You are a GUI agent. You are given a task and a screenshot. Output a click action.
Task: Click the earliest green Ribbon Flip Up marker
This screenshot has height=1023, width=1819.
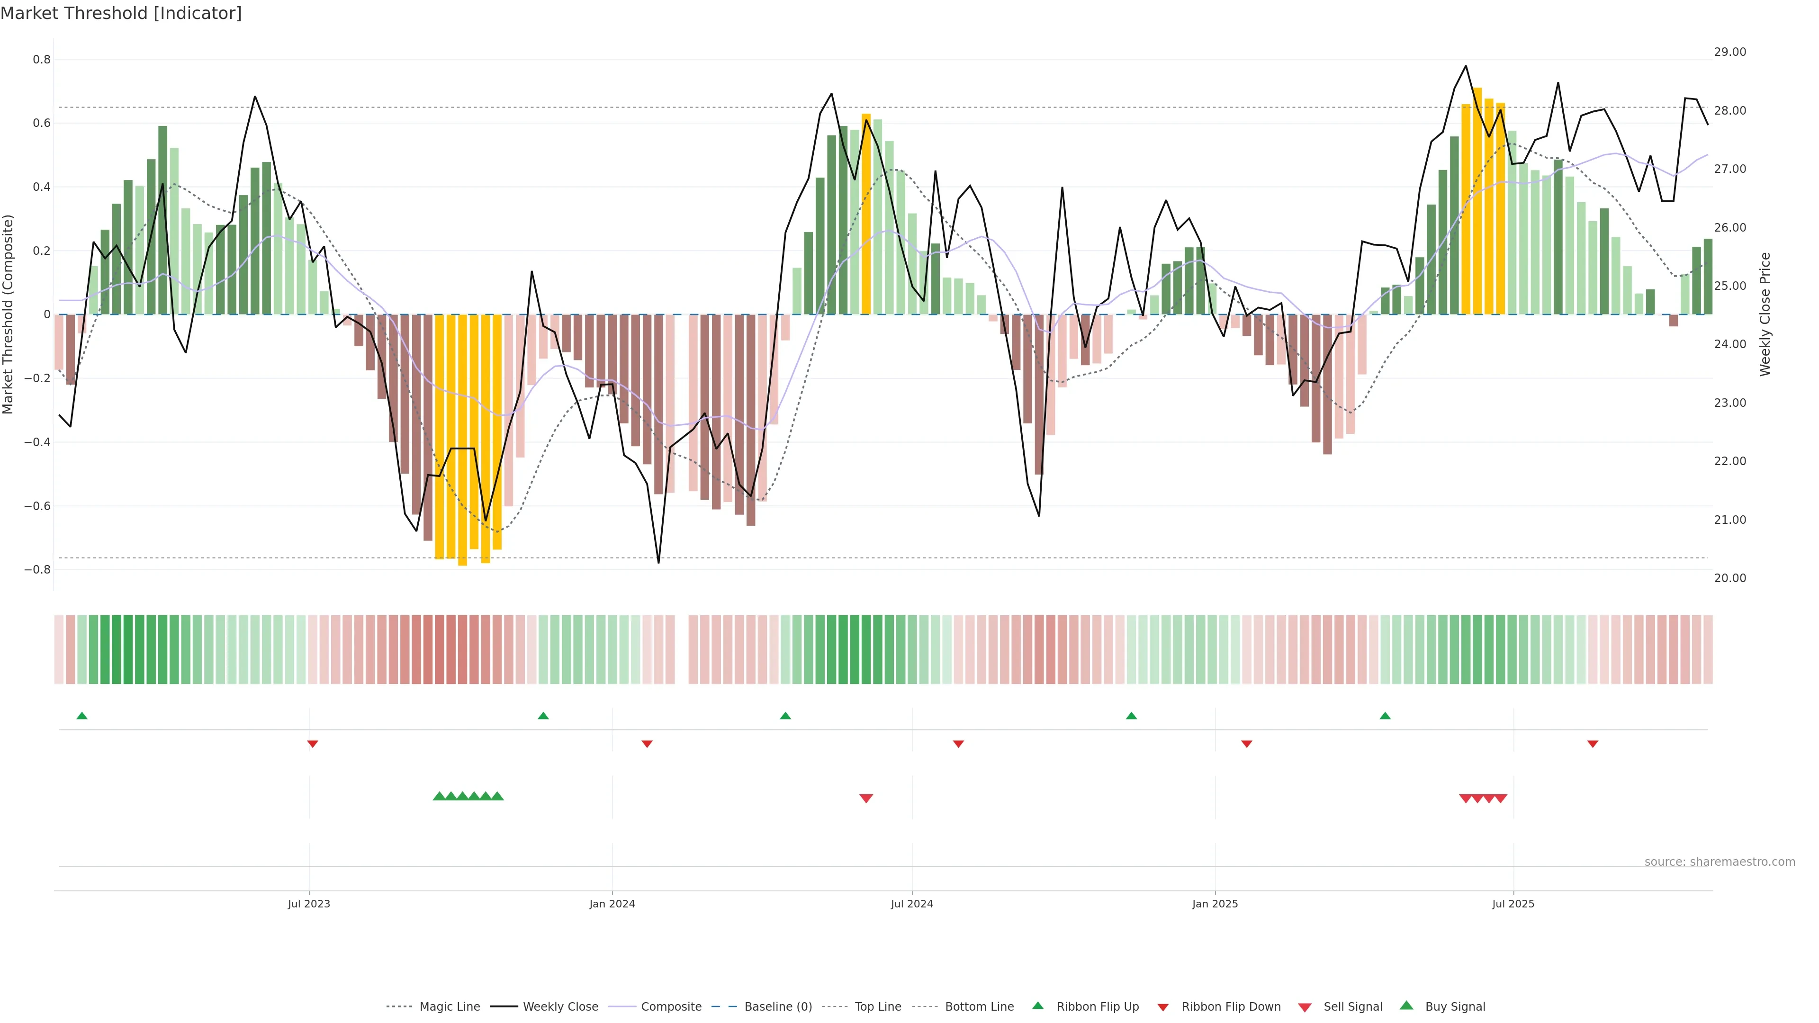click(82, 716)
